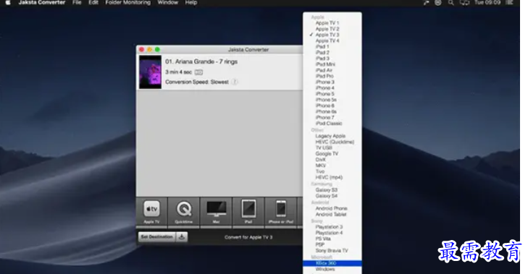Click the display mirroring menu bar icon

click(x=465, y=2)
